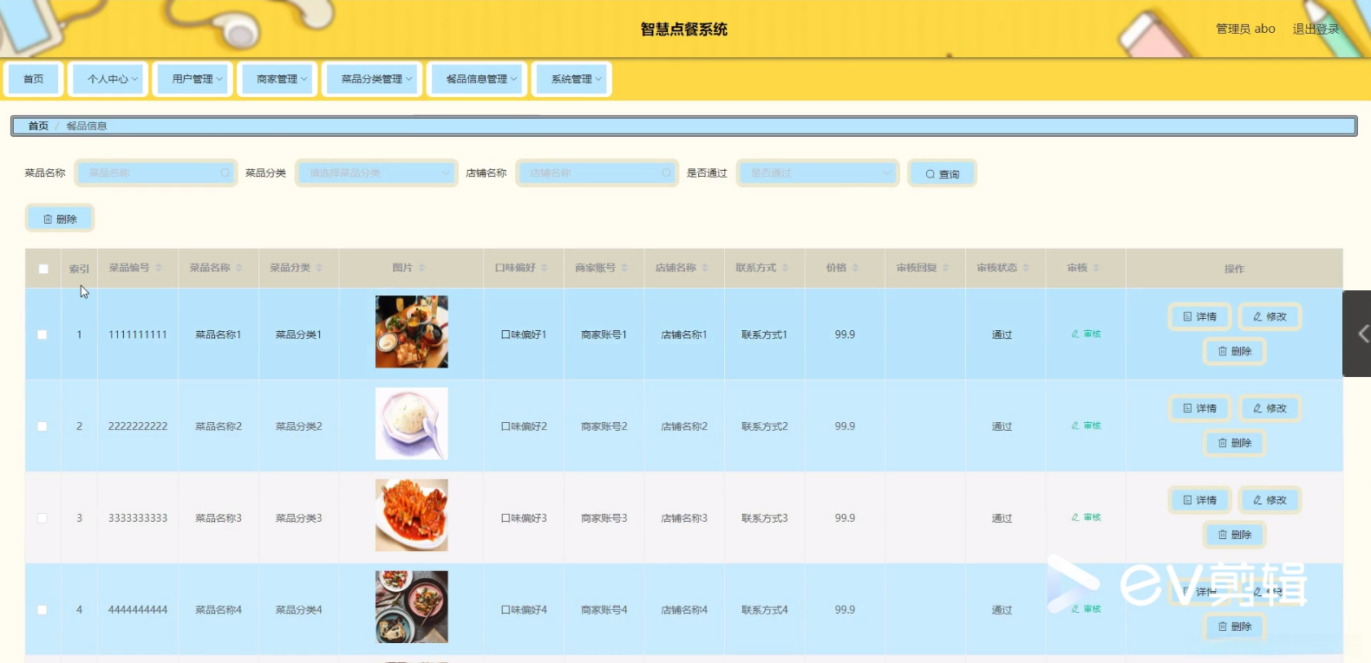This screenshot has height=663, width=1371.
Task: Open 详情 for 菜品名称2
Action: point(1199,408)
